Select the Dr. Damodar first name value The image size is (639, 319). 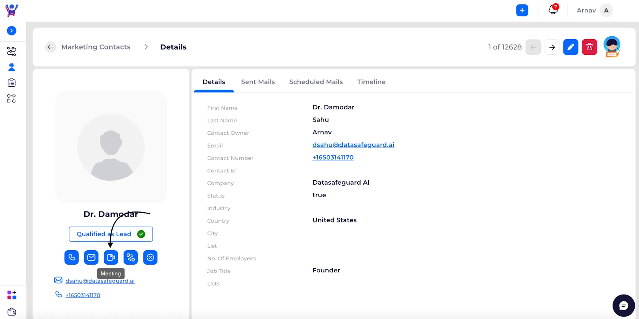coord(333,107)
